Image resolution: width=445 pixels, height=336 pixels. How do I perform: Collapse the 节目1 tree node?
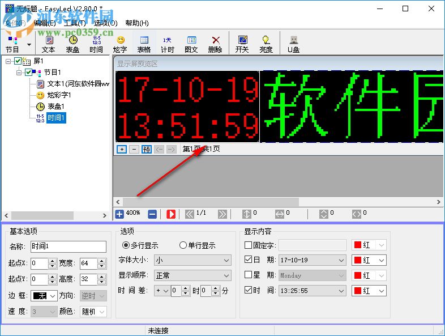pyautogui.click(x=19, y=73)
